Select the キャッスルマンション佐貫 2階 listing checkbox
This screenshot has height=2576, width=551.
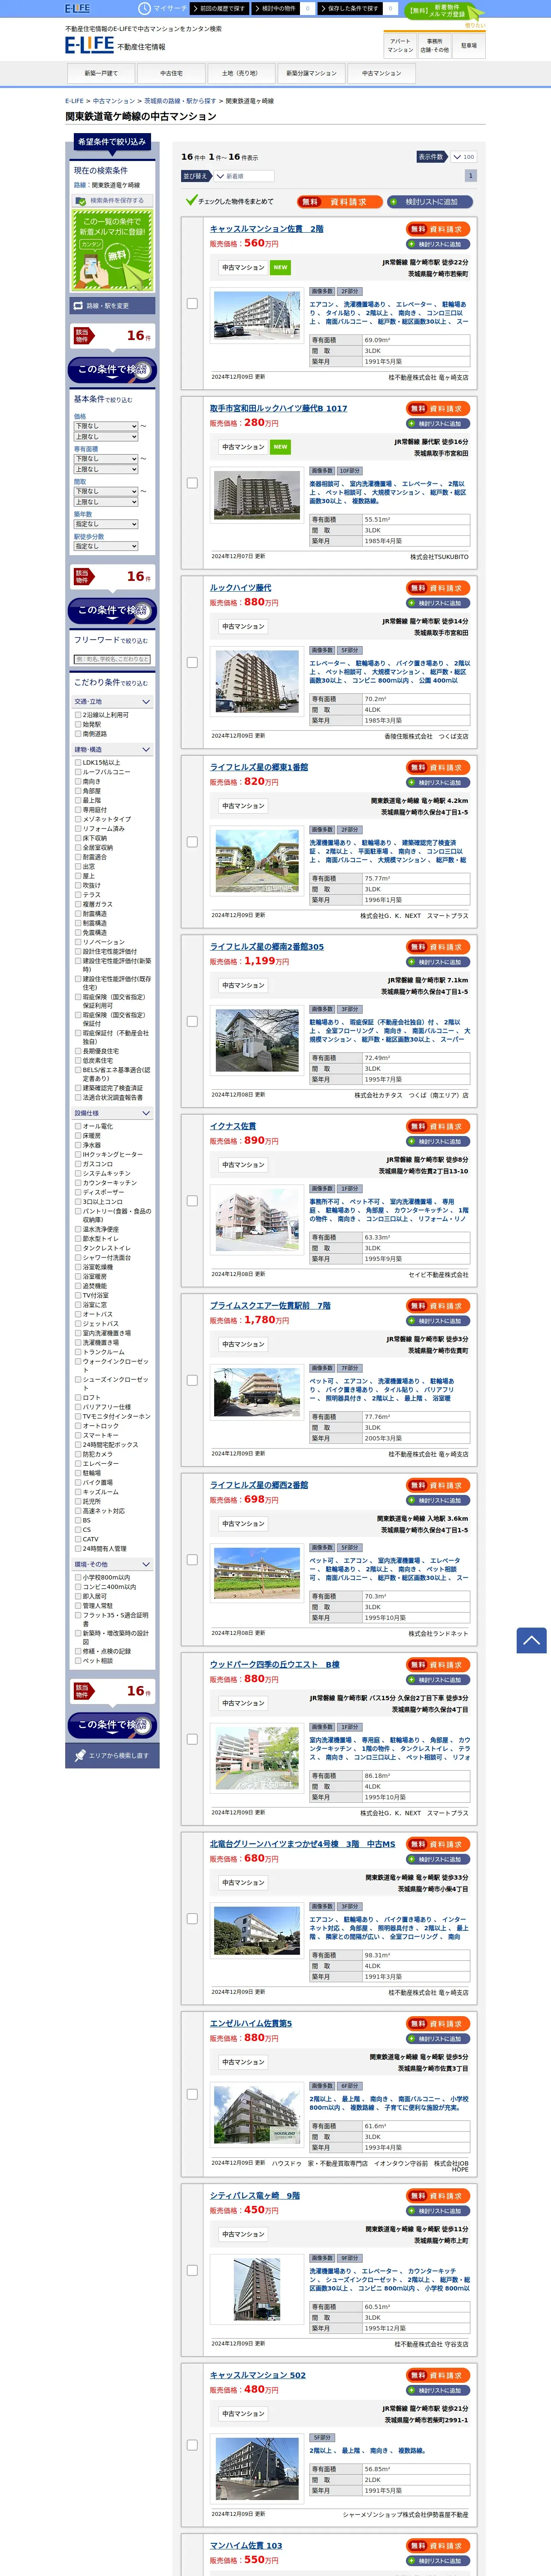click(192, 303)
